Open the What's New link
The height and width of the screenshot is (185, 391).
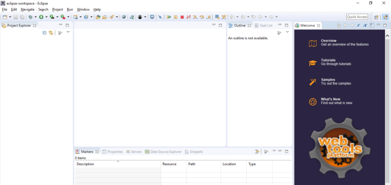point(330,99)
